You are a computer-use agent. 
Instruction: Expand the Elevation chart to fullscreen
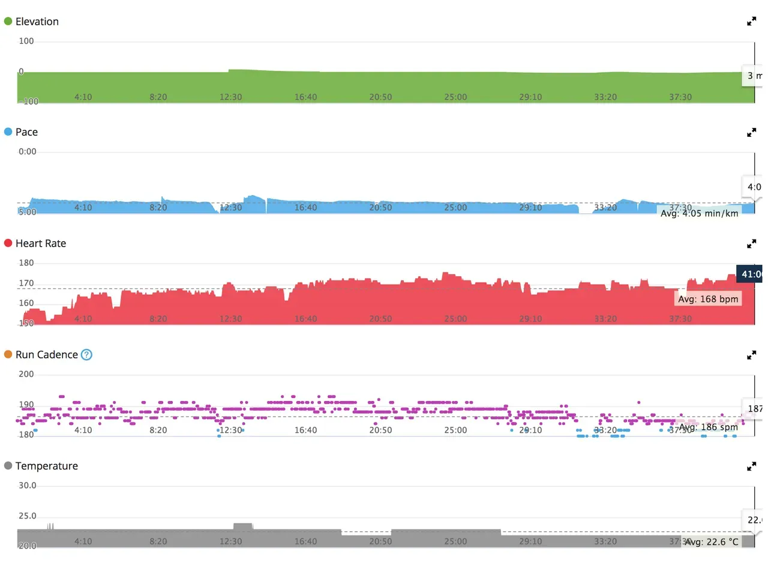pyautogui.click(x=751, y=22)
